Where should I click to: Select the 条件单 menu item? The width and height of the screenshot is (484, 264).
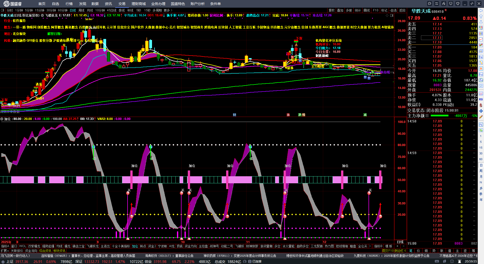(x=216, y=4)
